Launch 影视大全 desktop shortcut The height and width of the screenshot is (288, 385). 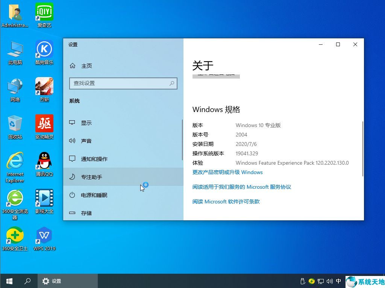44,202
